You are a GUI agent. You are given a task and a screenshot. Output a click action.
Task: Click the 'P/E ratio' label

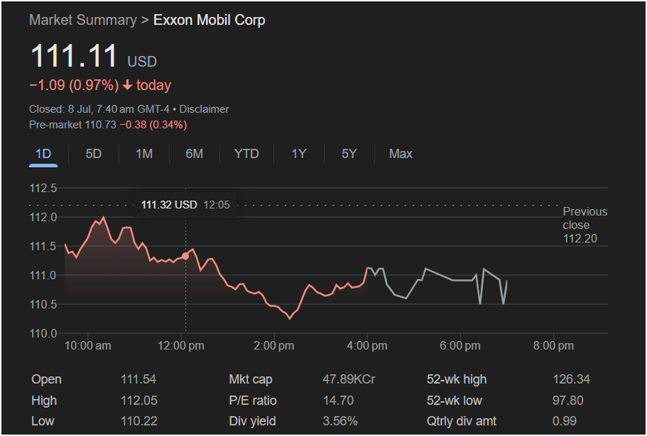[x=253, y=400]
